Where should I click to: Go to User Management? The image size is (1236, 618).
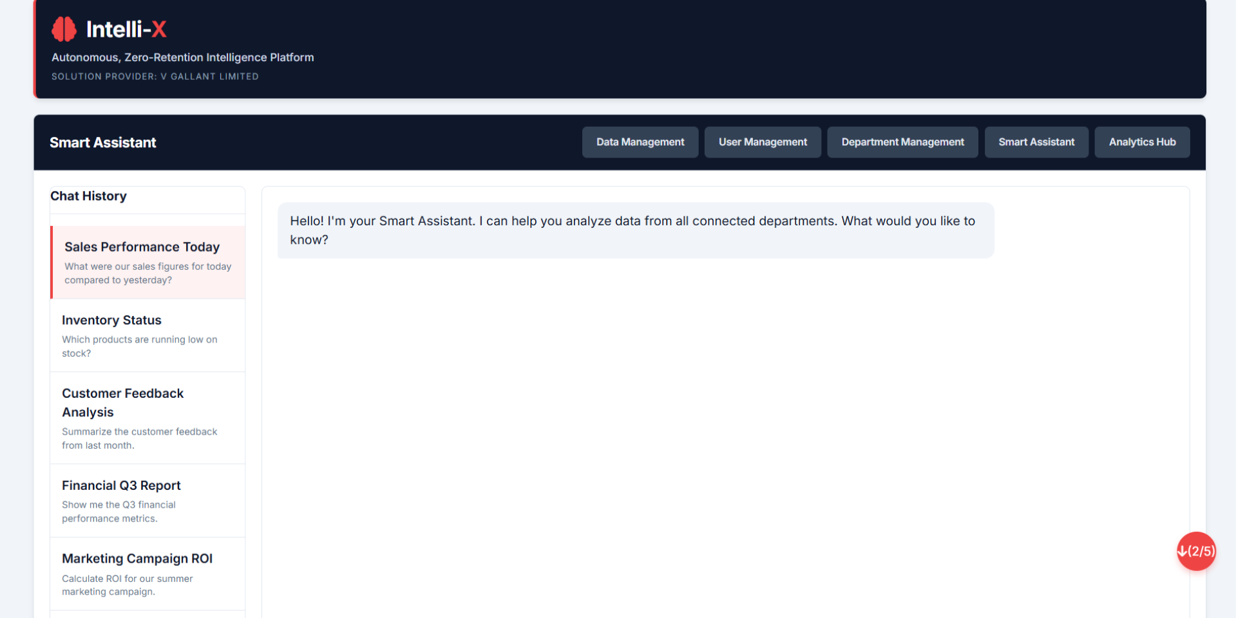pos(762,142)
